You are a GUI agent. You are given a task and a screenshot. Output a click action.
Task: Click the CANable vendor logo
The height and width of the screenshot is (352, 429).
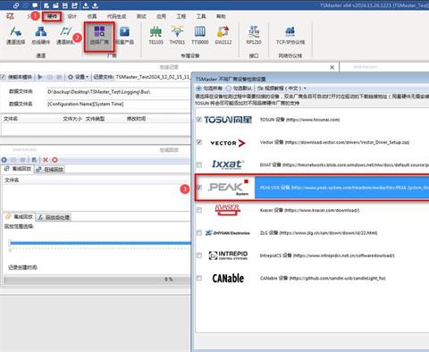[228, 278]
